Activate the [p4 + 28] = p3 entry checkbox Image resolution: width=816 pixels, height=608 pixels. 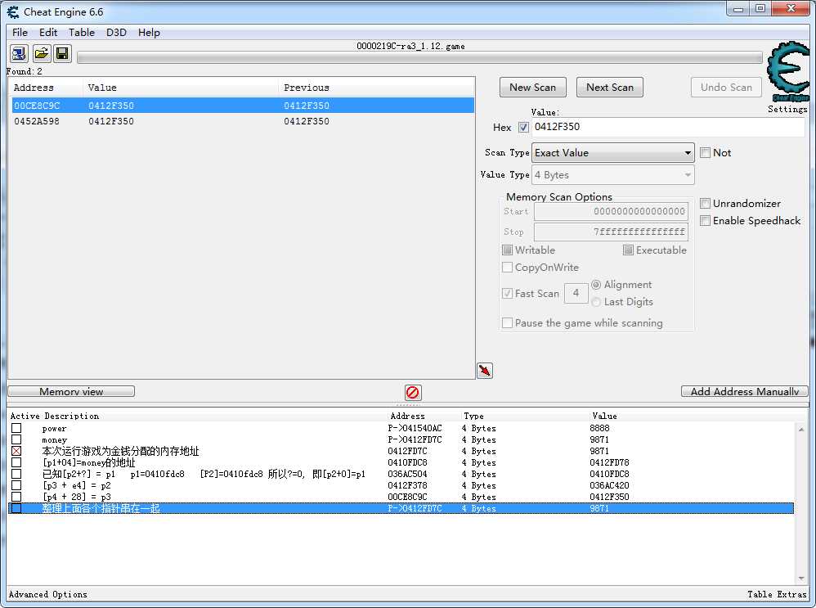[16, 497]
